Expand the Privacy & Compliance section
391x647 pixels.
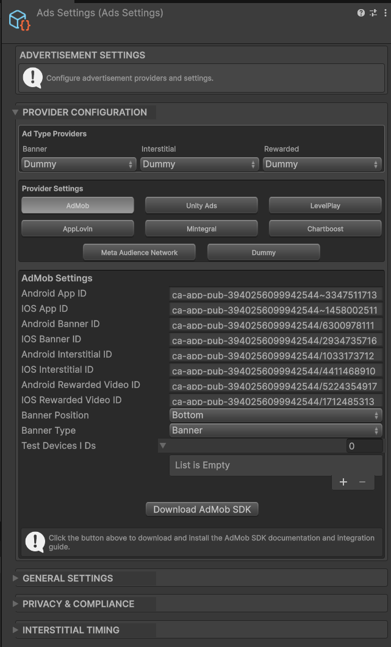coord(15,604)
